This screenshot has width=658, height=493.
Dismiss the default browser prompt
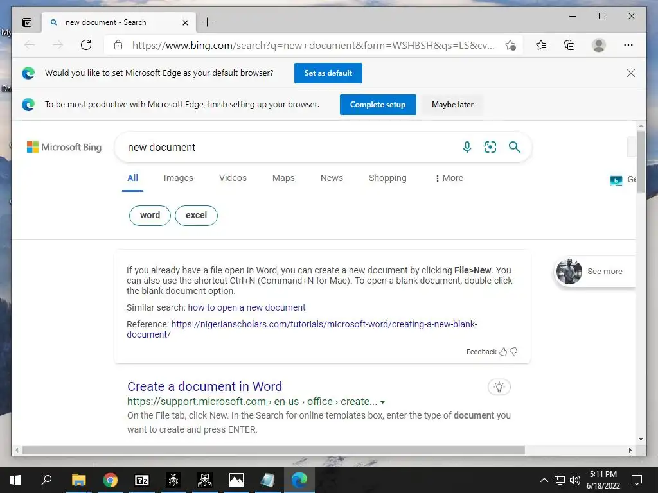coord(631,73)
